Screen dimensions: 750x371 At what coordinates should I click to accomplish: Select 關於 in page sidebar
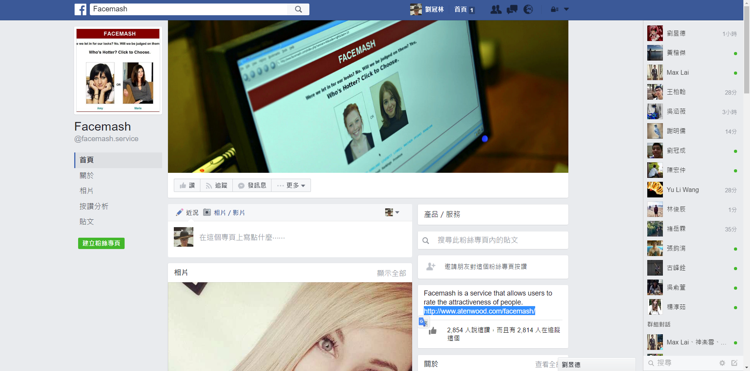point(87,176)
